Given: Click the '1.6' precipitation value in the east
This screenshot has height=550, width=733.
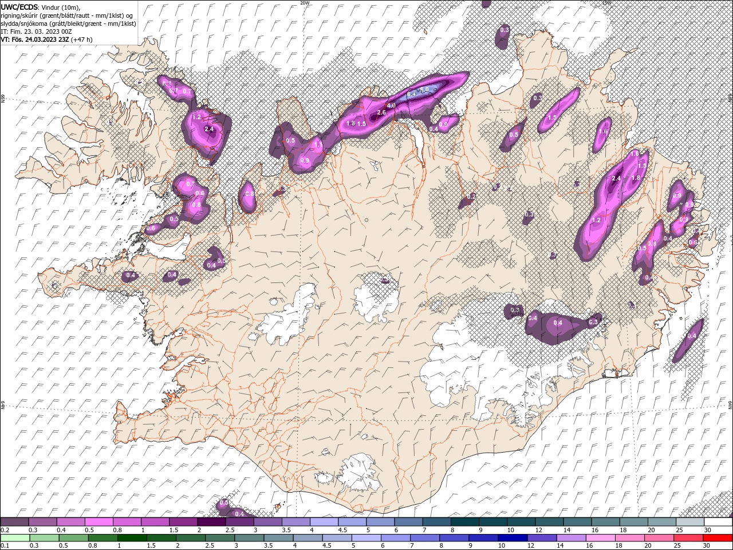Looking at the screenshot, I should pos(602,132).
